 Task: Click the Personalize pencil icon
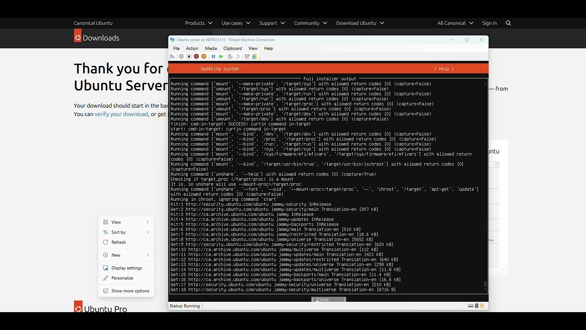(106, 278)
